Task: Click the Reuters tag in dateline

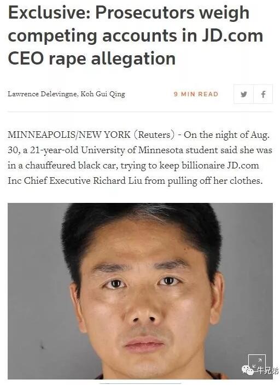Action: click(x=154, y=135)
